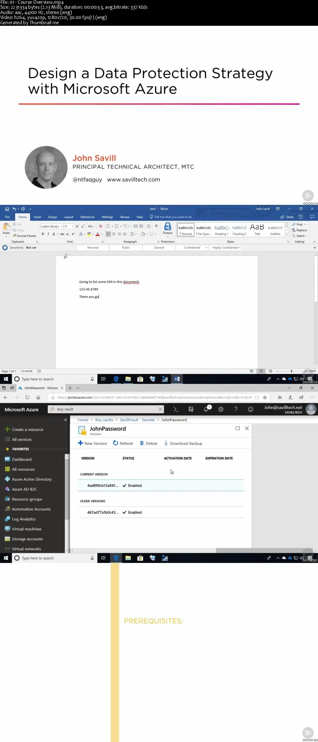Toggle Underline formatting in Word's ribbon
This screenshot has height=742, width=318.
tap(54, 234)
